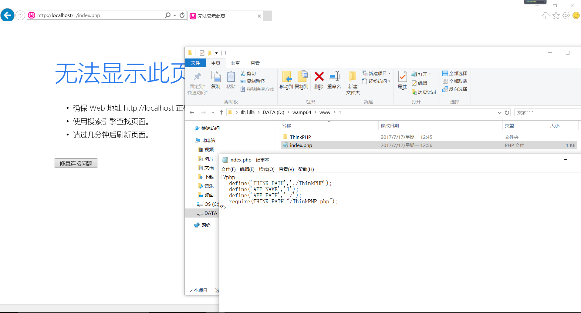Click the browser forward arrow button
581x313 pixels.
click(20, 15)
